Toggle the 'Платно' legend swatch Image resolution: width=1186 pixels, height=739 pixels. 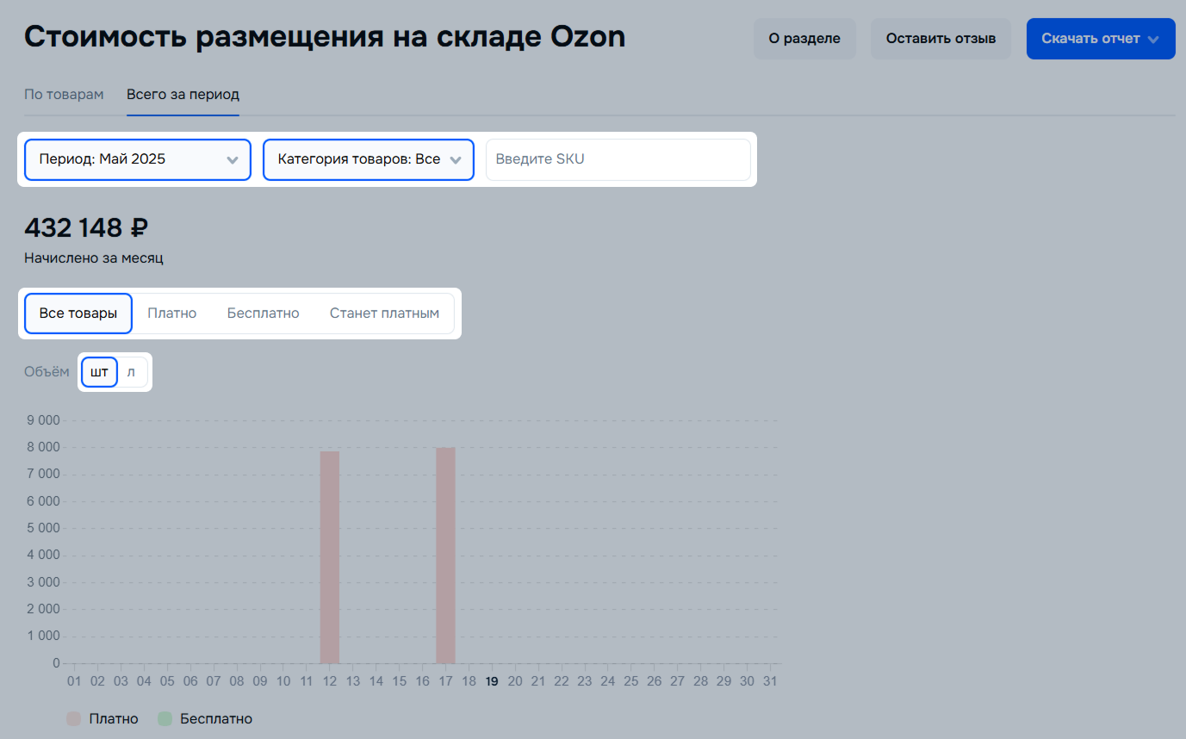pos(74,718)
